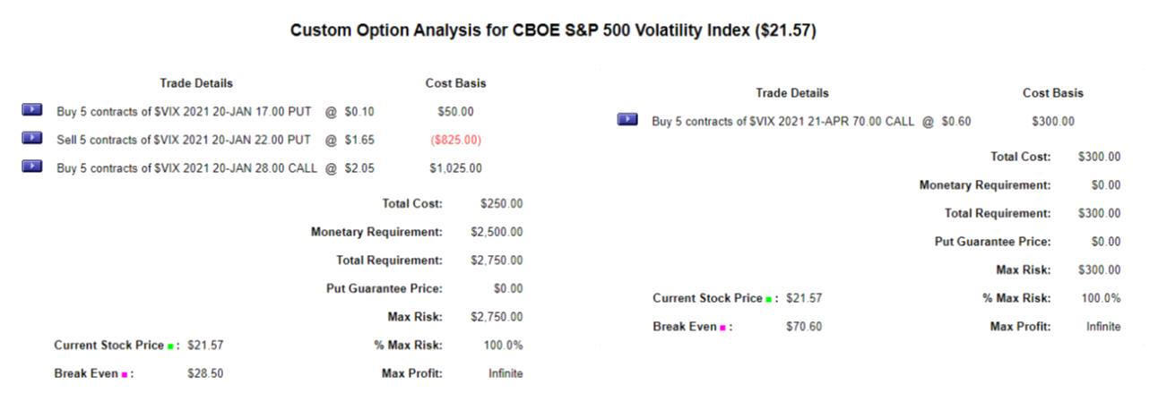Click magenta square by right Break Even
This screenshot has height=419, width=1167.
[722, 329]
